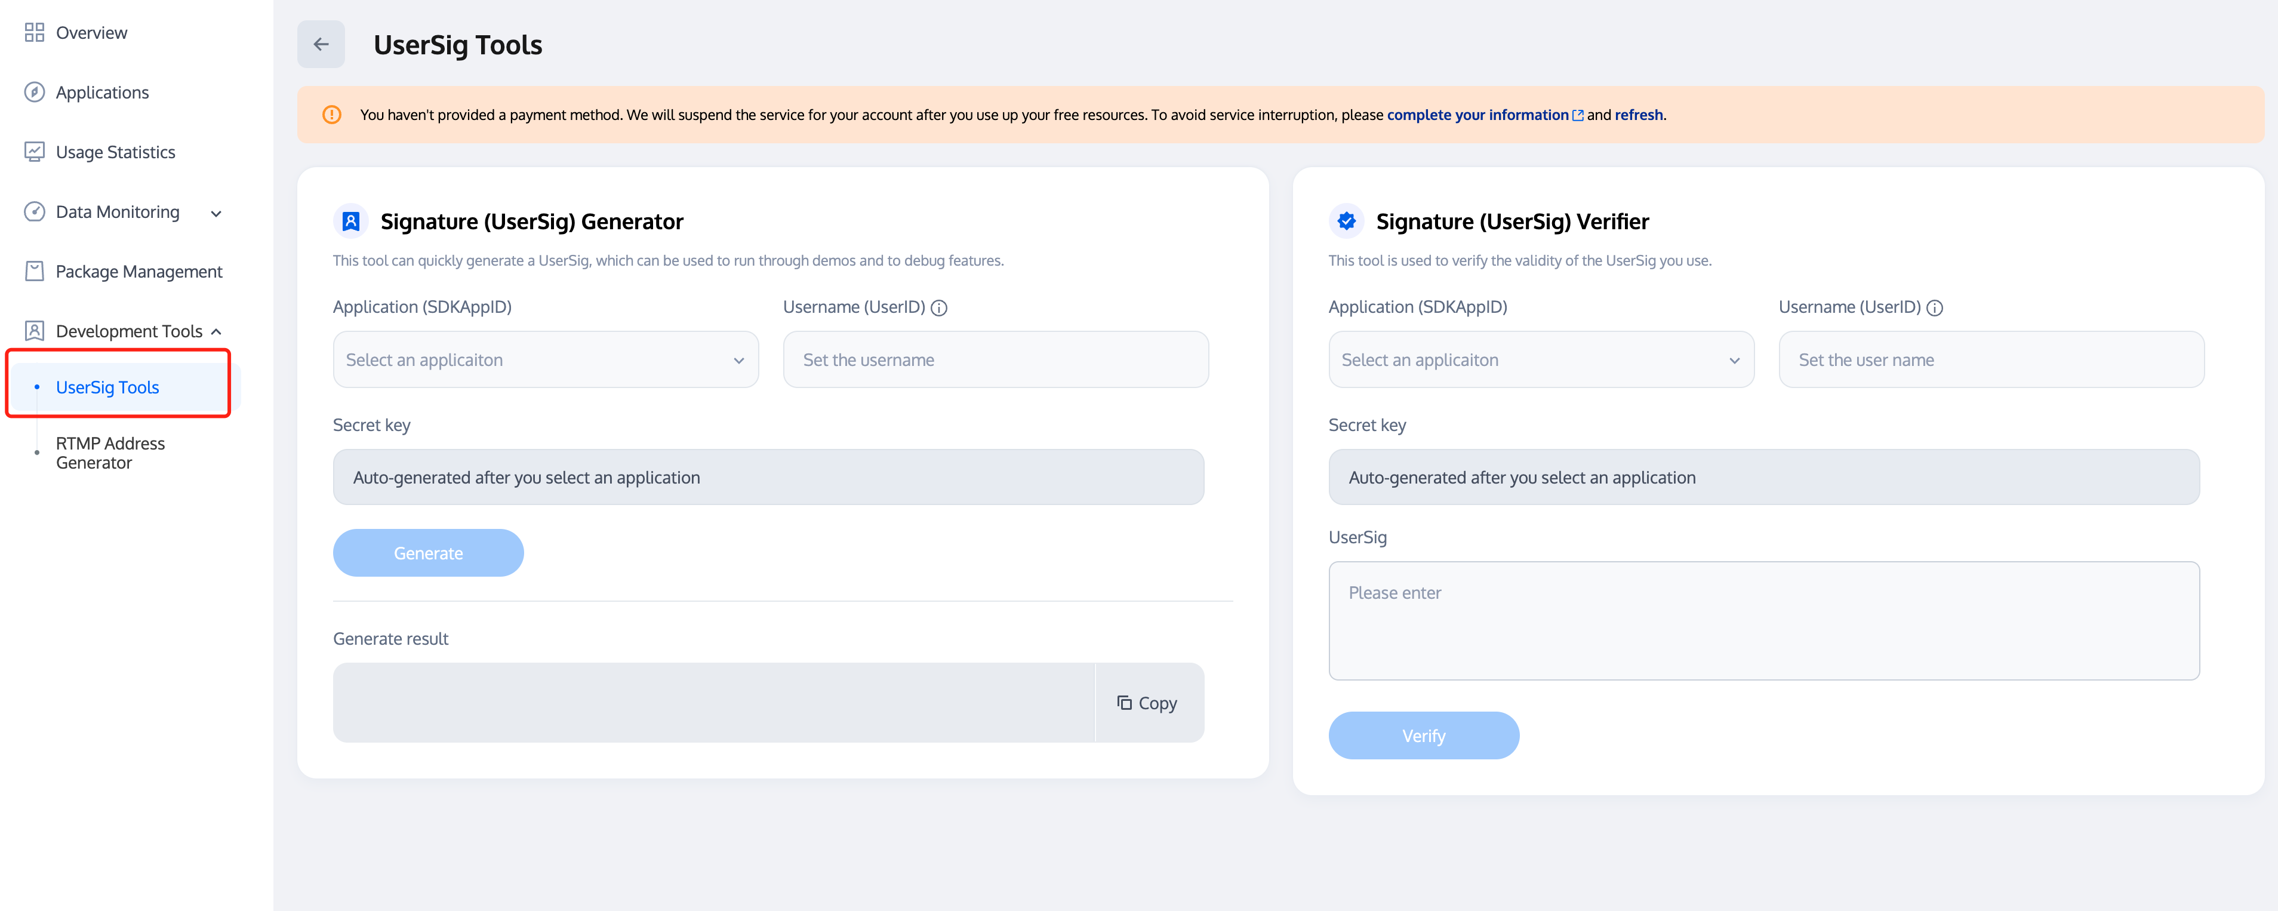
Task: Click Verifier Username info icon
Action: pos(1935,308)
